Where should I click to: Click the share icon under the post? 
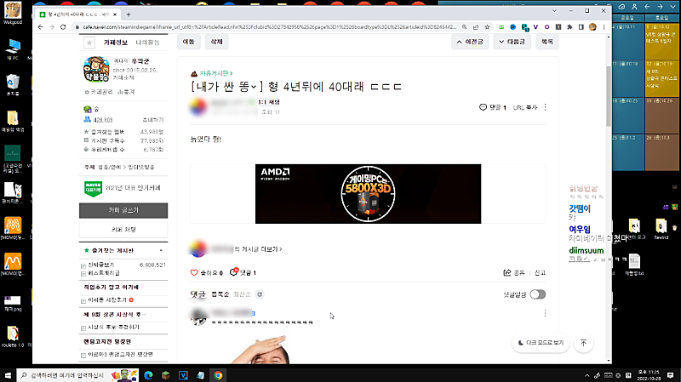pos(506,272)
